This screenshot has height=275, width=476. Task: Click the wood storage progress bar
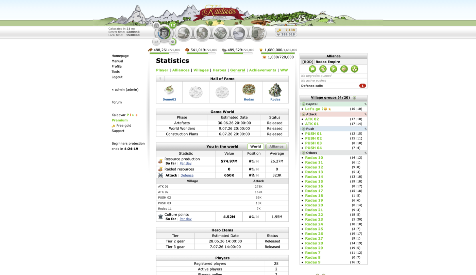coord(164,53)
